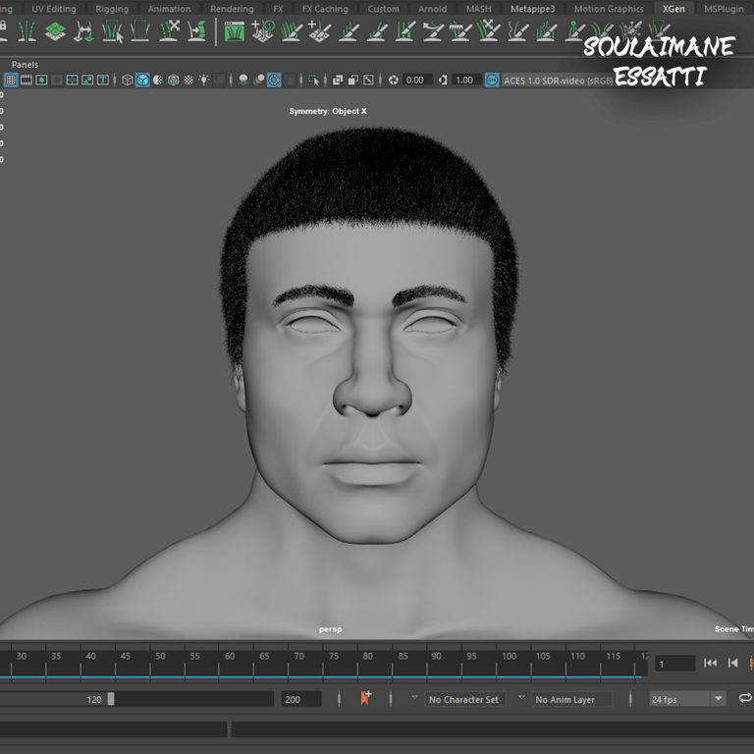Click the set key bookmark icon
The height and width of the screenshot is (754, 754).
tap(365, 698)
